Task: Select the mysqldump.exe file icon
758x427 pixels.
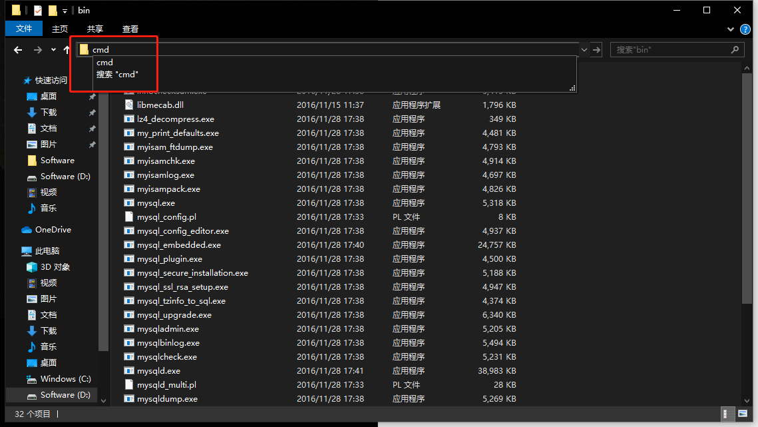Action: point(128,399)
